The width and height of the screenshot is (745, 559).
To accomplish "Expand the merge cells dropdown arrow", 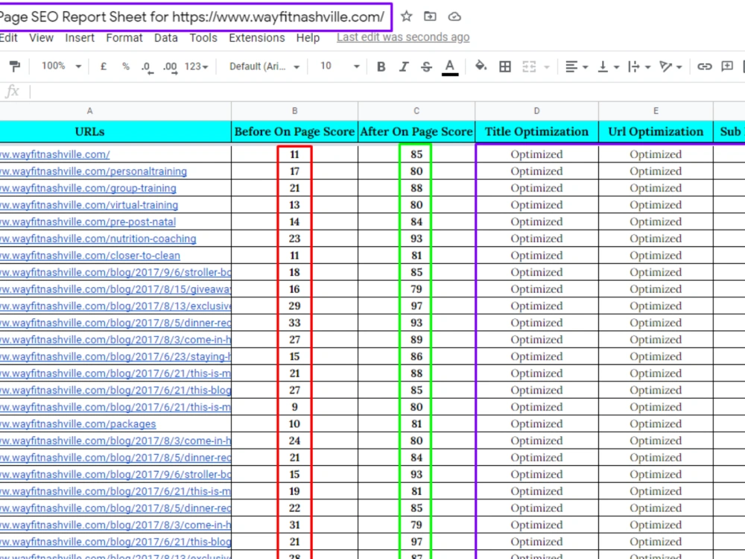I will point(546,67).
